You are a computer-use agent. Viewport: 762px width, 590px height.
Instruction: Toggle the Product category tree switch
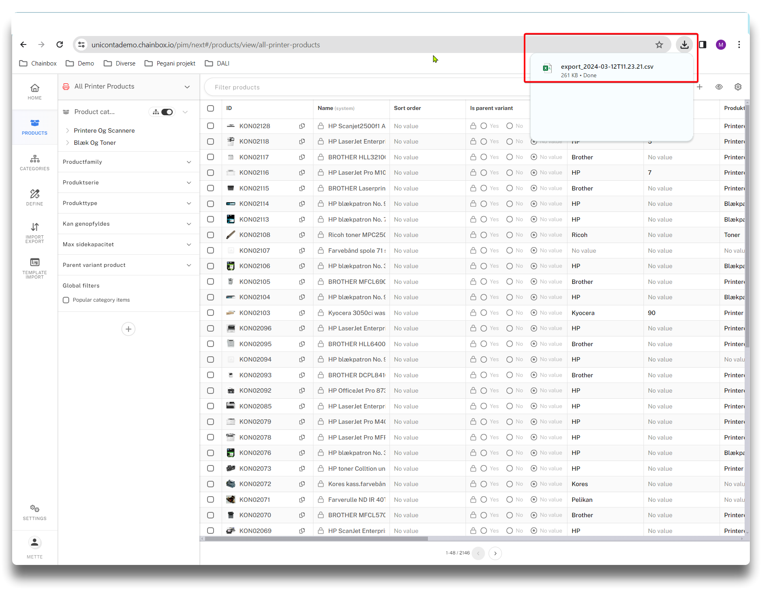[x=167, y=112]
